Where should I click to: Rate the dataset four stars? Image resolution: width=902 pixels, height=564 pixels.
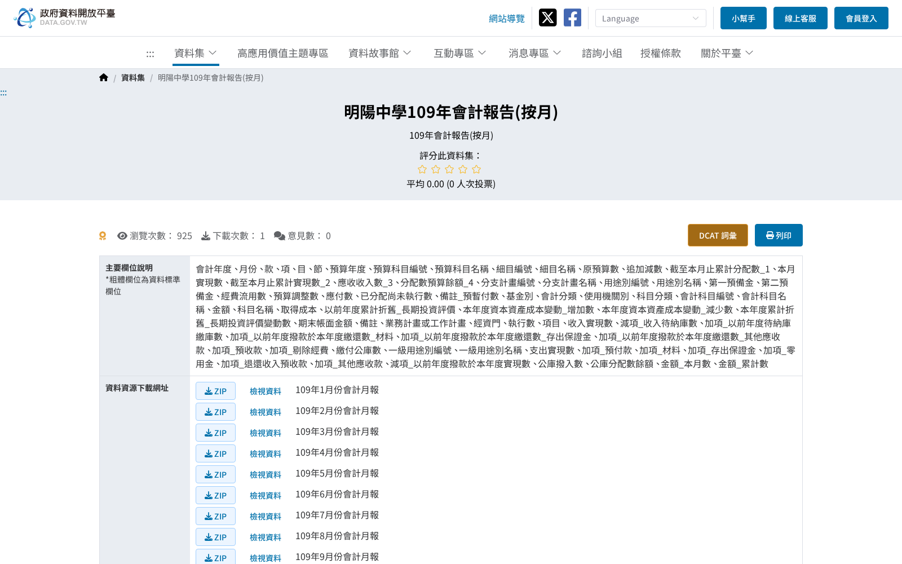(463, 169)
